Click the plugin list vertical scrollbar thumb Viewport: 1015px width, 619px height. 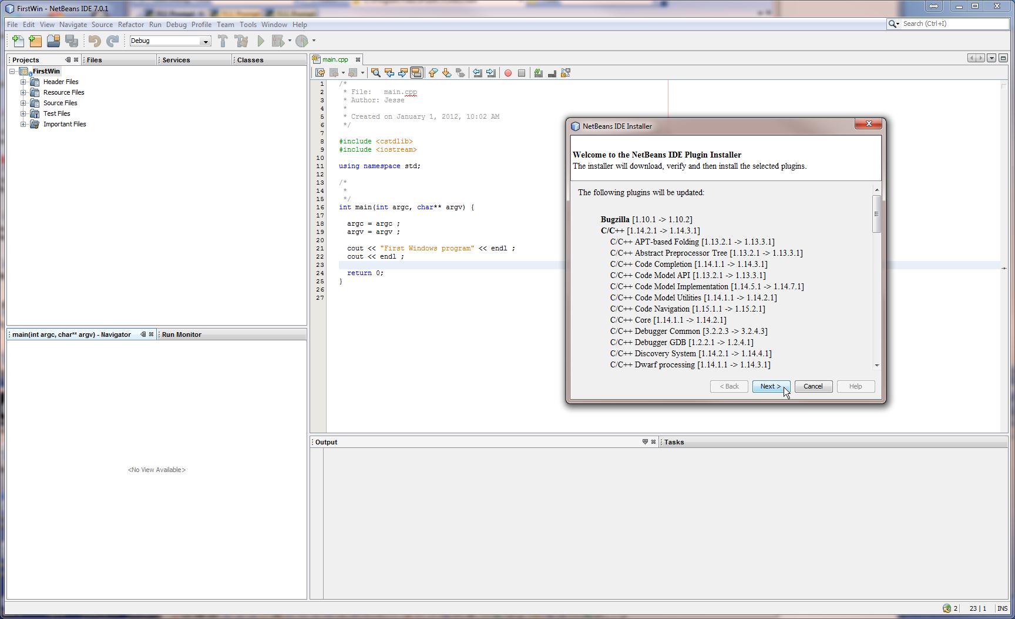click(876, 213)
